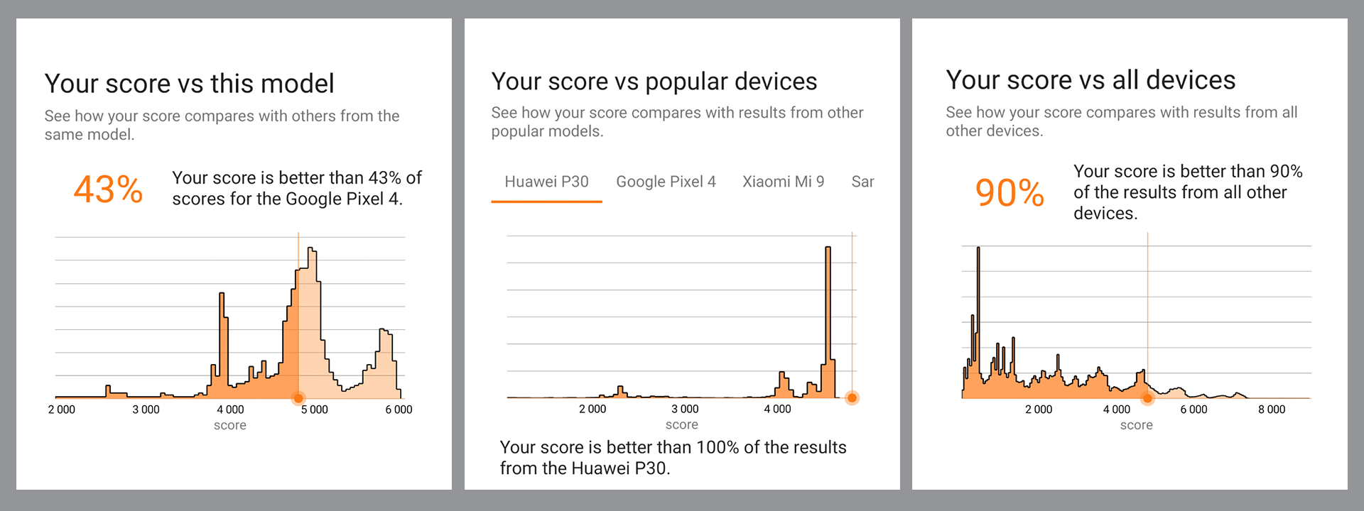Select the Huawei P30 tab

click(x=546, y=182)
